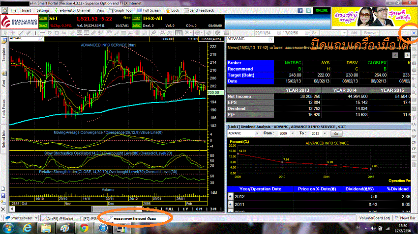Click the Select button under TFEX Swap

[x=136, y=25]
